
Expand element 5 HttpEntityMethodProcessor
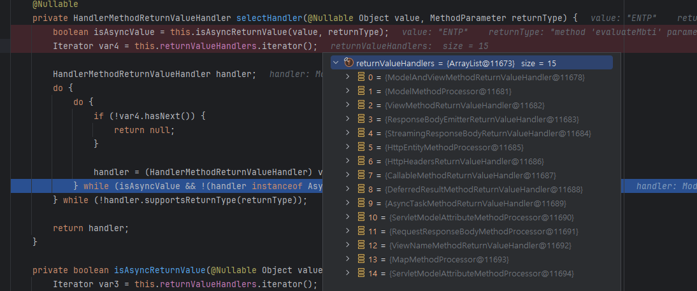pos(348,147)
